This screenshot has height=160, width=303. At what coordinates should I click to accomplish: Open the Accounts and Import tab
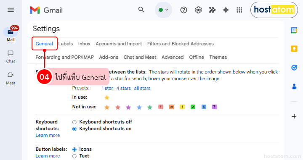(x=119, y=44)
